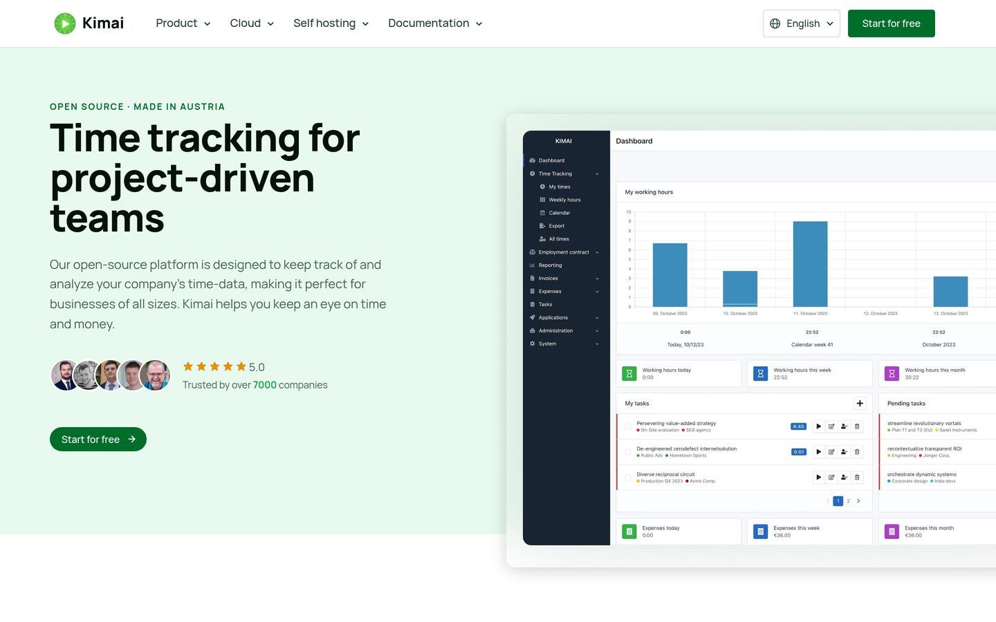Open the Cloud dropdown menu

(x=252, y=23)
